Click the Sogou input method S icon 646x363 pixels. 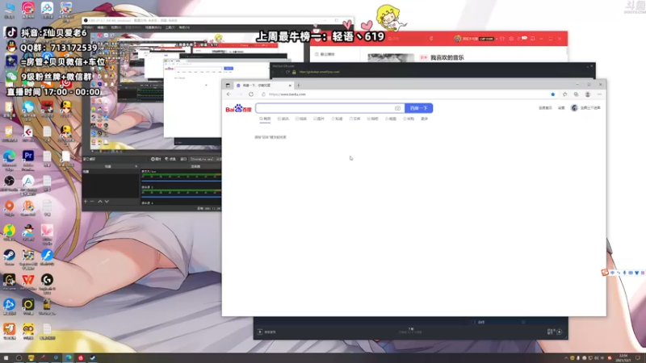tap(605, 273)
